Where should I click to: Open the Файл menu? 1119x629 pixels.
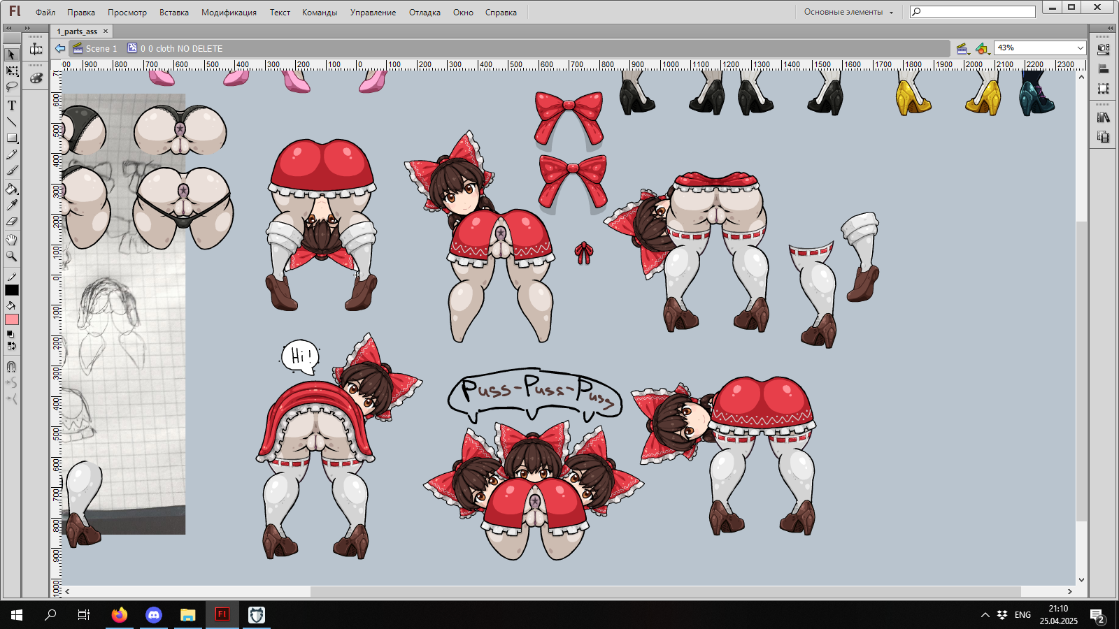click(45, 13)
